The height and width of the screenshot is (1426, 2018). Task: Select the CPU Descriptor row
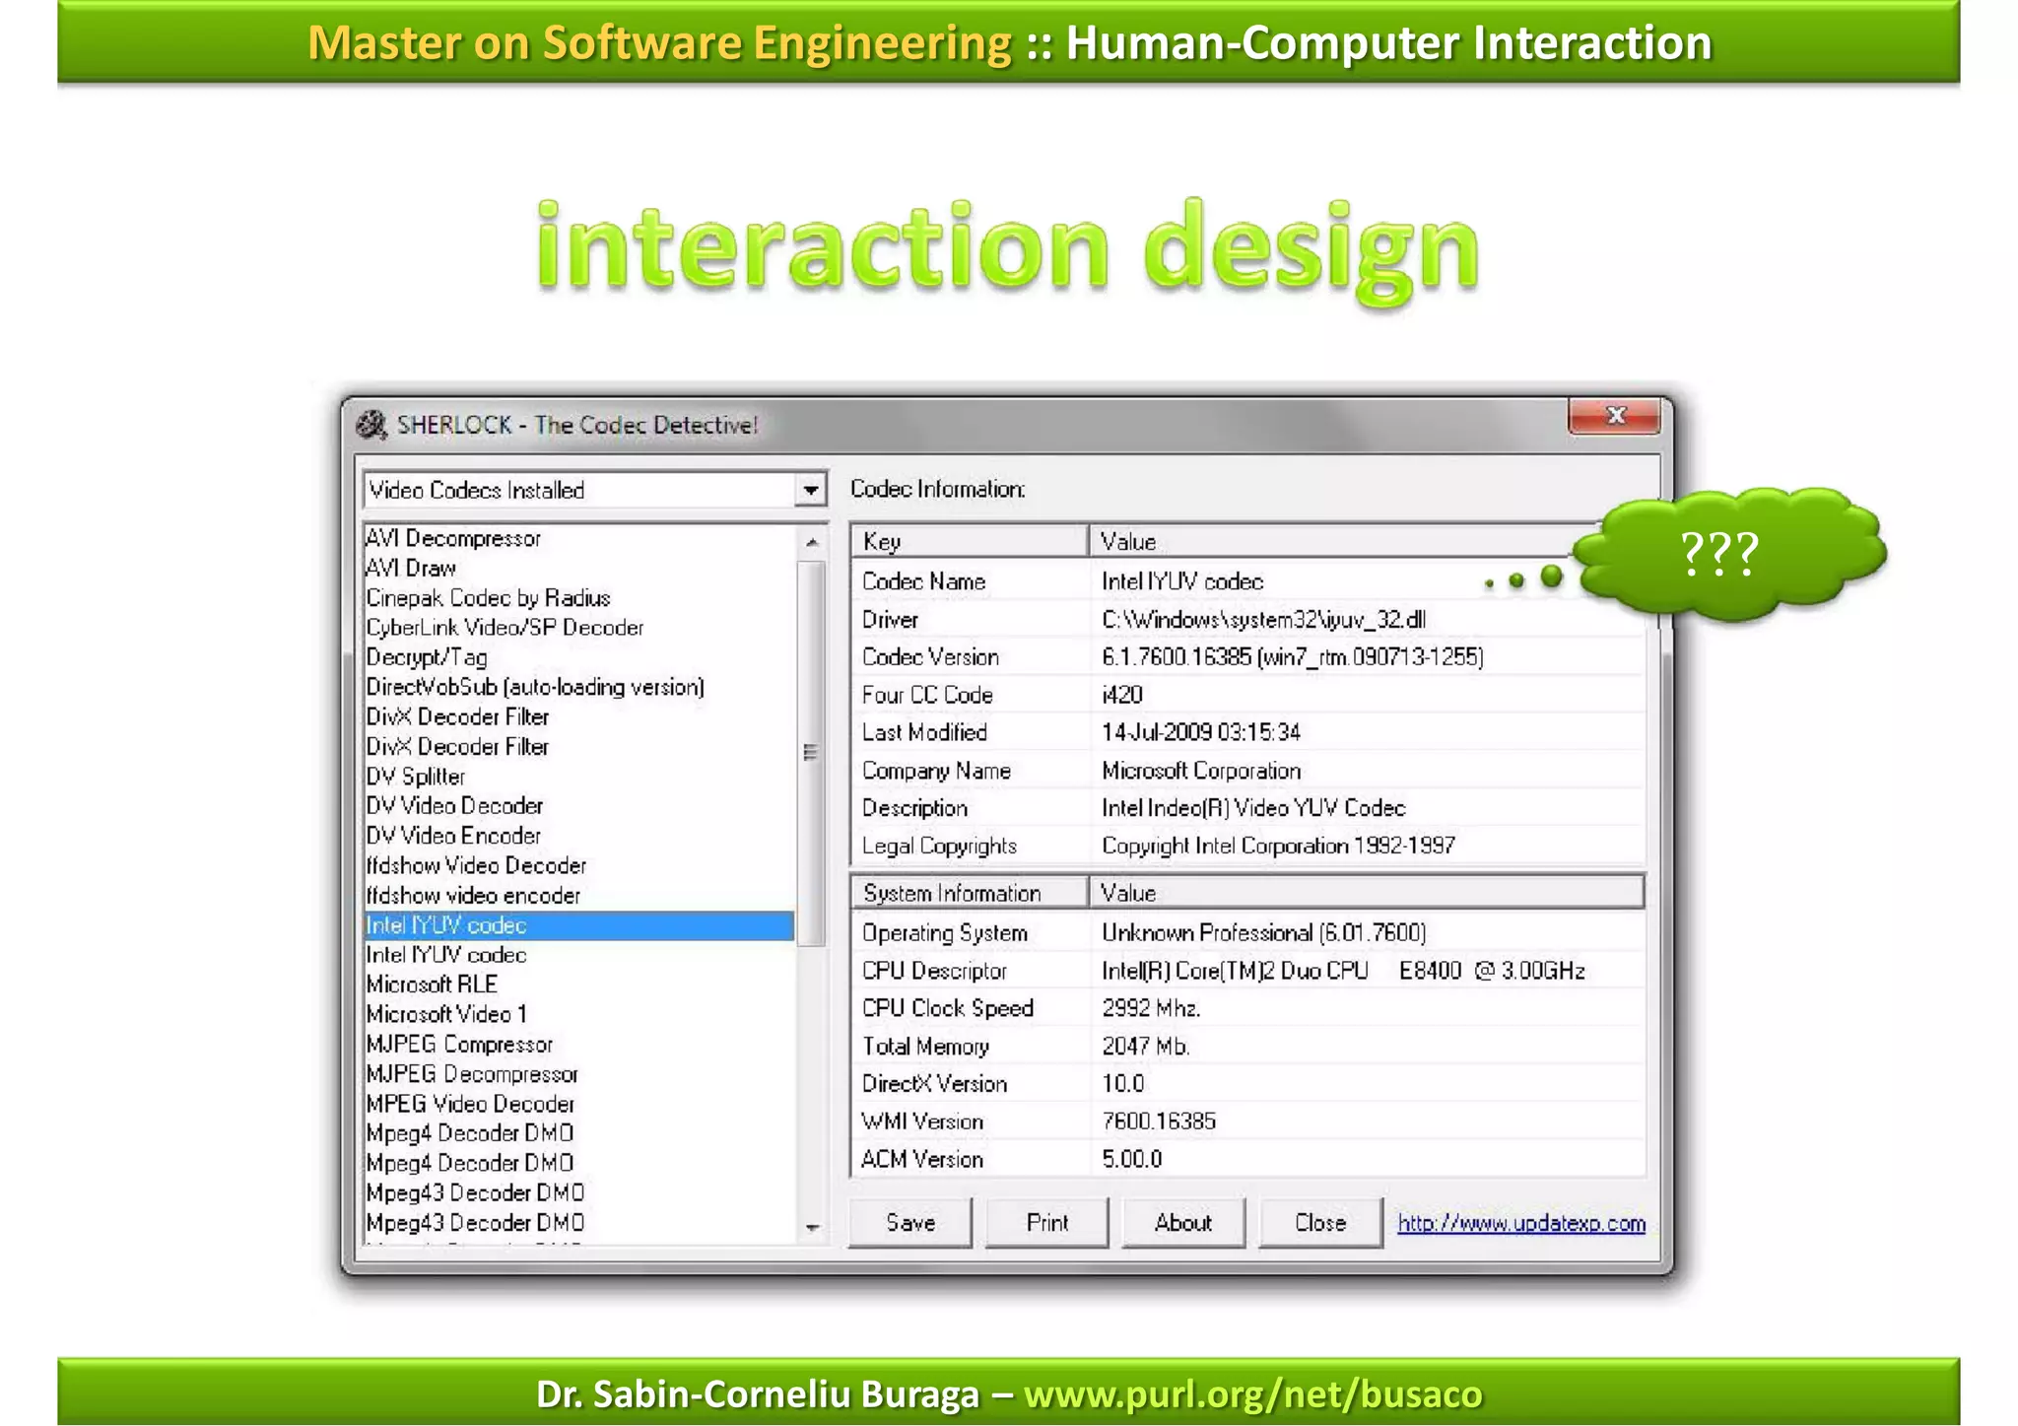point(1248,971)
